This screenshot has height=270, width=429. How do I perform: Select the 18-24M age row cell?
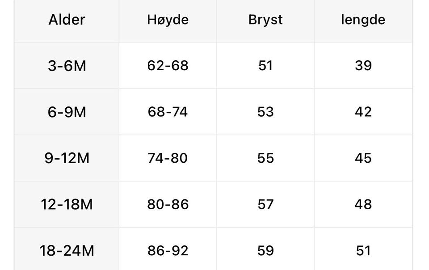click(67, 251)
